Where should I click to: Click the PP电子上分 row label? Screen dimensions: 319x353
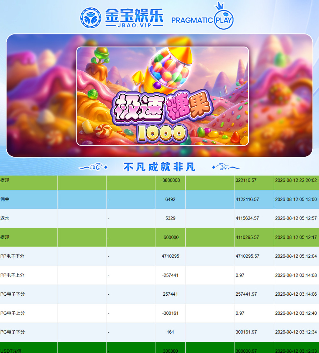click(x=12, y=275)
